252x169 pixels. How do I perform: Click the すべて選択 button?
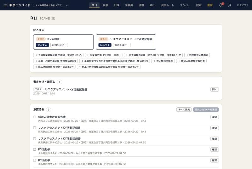click(x=184, y=110)
